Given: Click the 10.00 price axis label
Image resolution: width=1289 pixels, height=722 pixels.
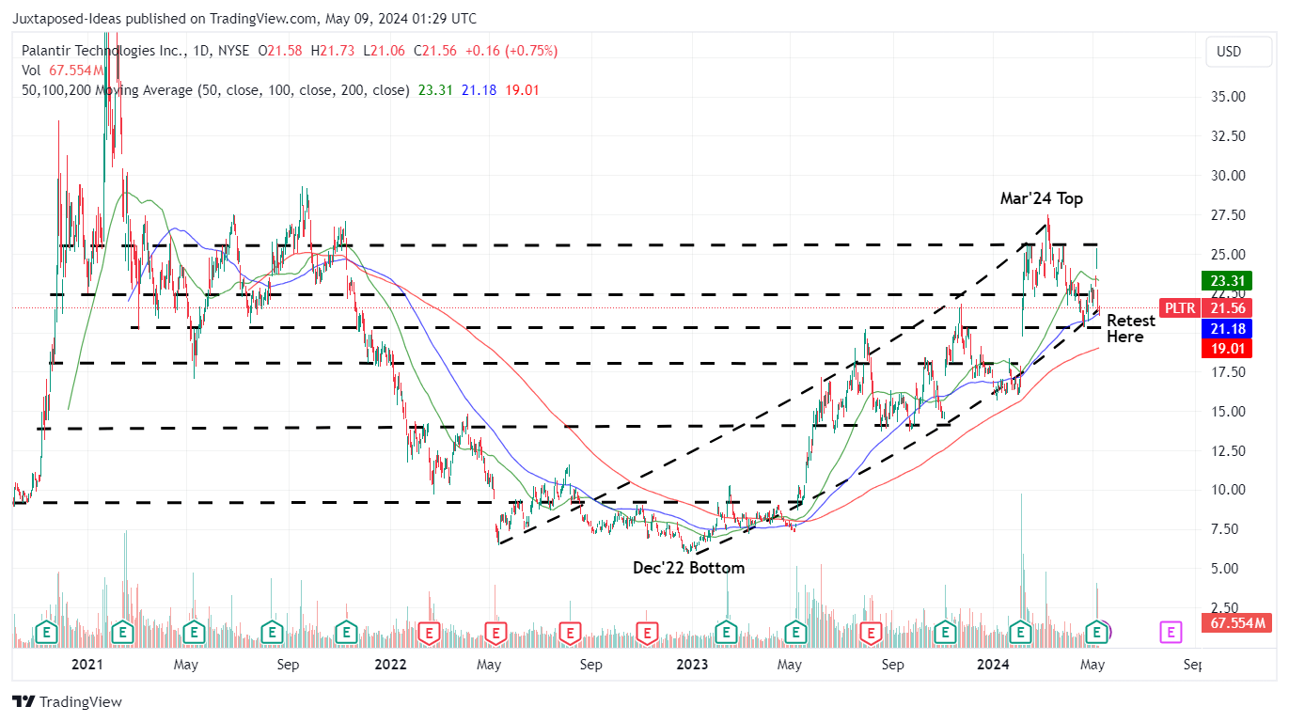Looking at the screenshot, I should pyautogui.click(x=1226, y=489).
